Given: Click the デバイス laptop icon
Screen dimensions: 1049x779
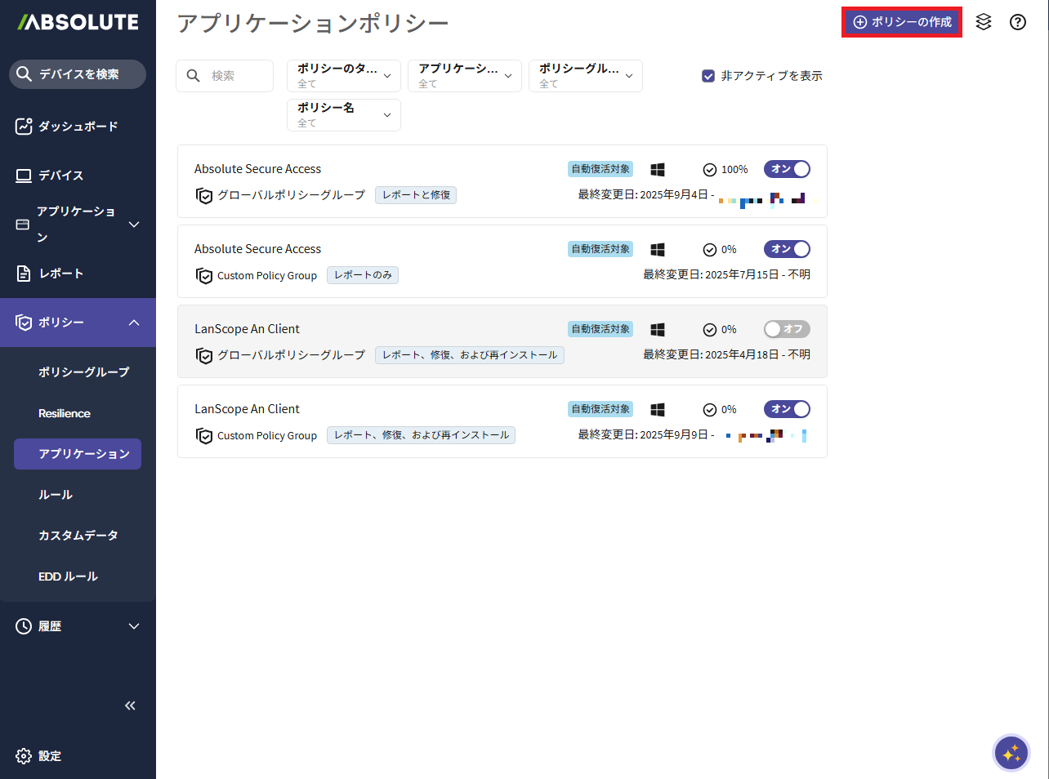Looking at the screenshot, I should tap(24, 176).
